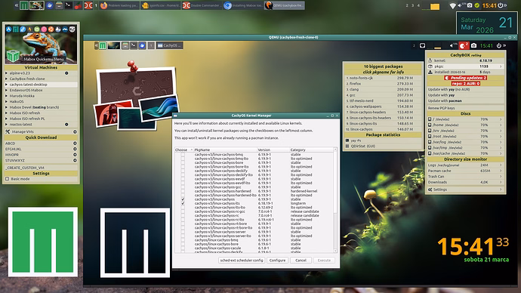521x293 pixels.
Task: Tick the checkbox for cachyos-v3 linux-cachyos-server kernel
Action: click(x=183, y=232)
